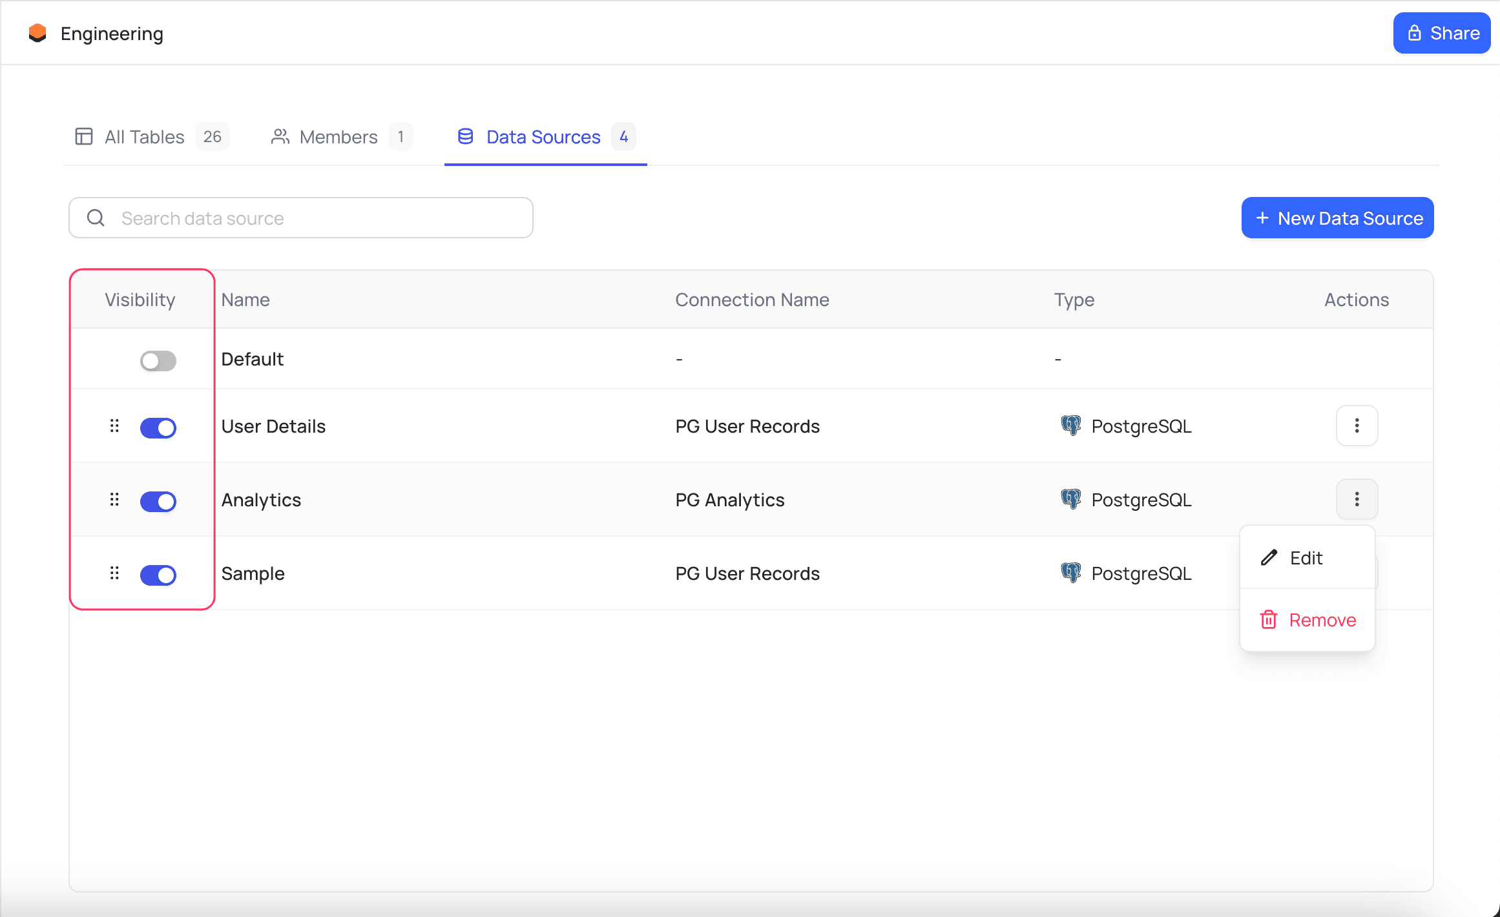
Task: Click the Share button
Action: [x=1441, y=33]
